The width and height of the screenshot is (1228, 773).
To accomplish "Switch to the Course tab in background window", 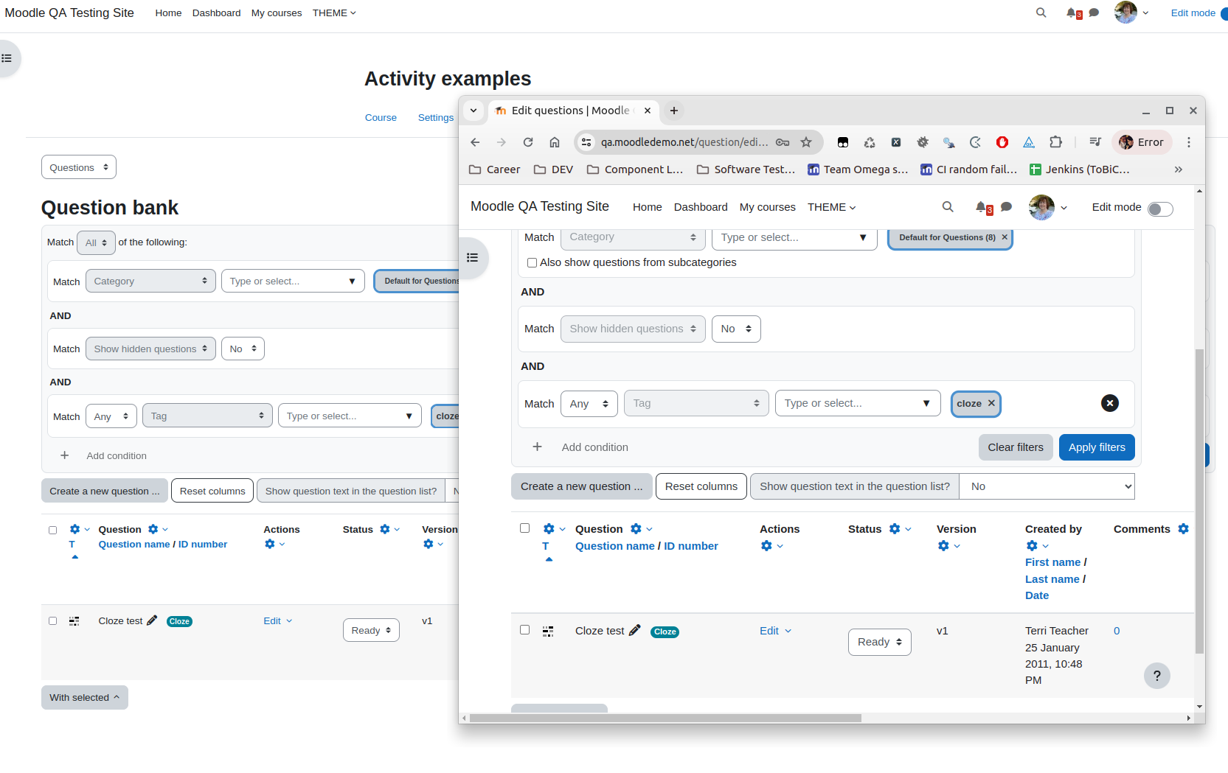I will (x=381, y=118).
